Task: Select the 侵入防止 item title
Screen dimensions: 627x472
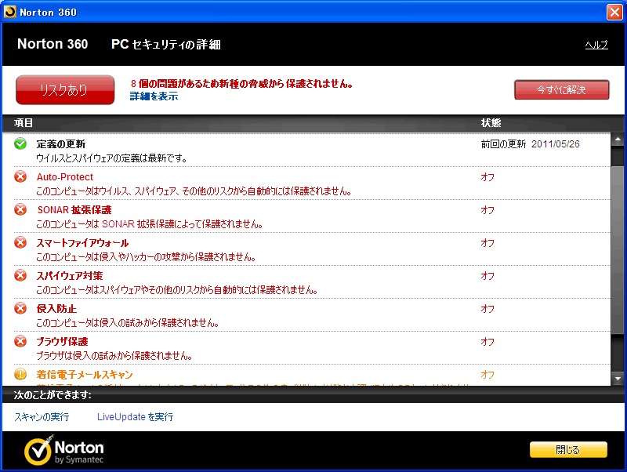Action: (56, 309)
